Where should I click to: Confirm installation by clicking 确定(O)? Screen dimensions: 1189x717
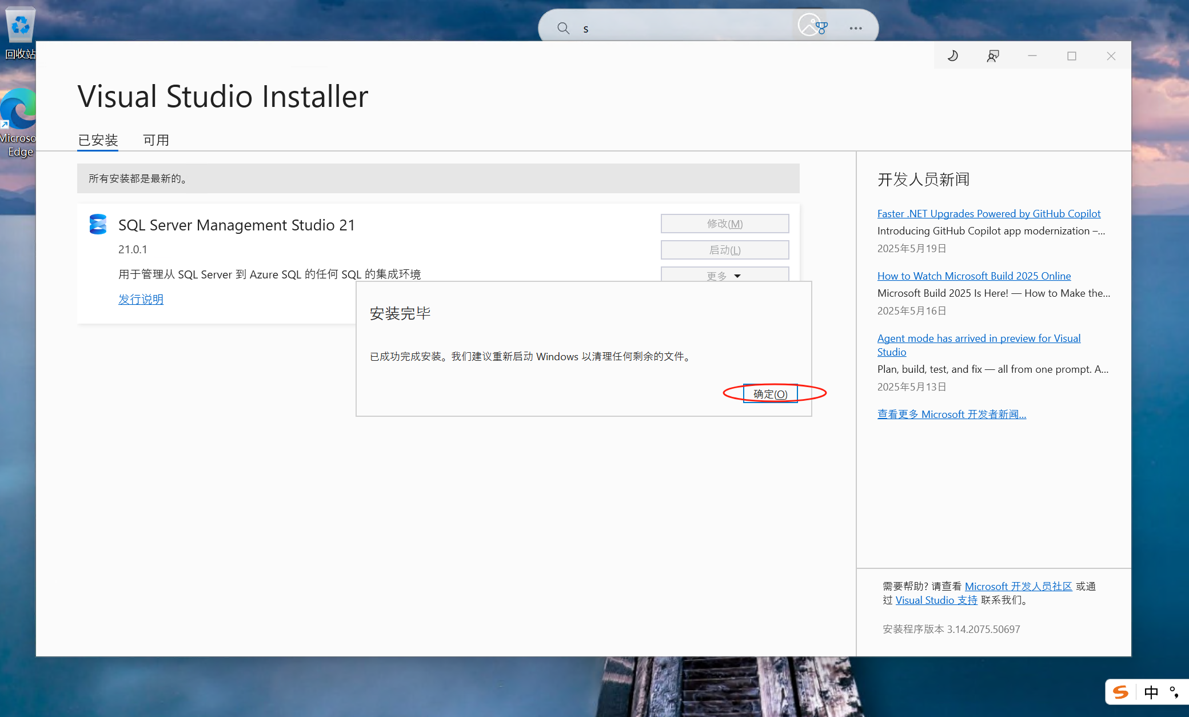point(770,393)
